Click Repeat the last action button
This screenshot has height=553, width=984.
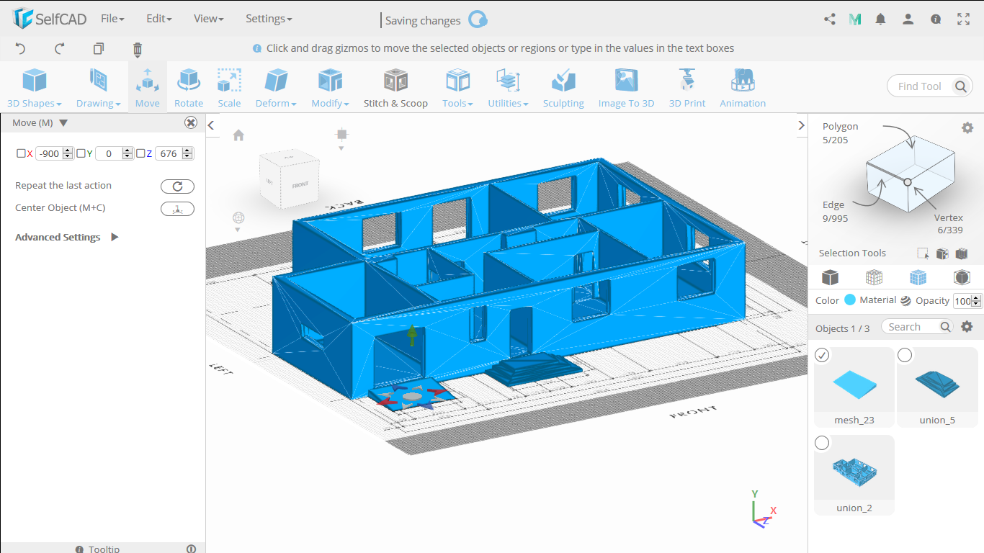(177, 186)
